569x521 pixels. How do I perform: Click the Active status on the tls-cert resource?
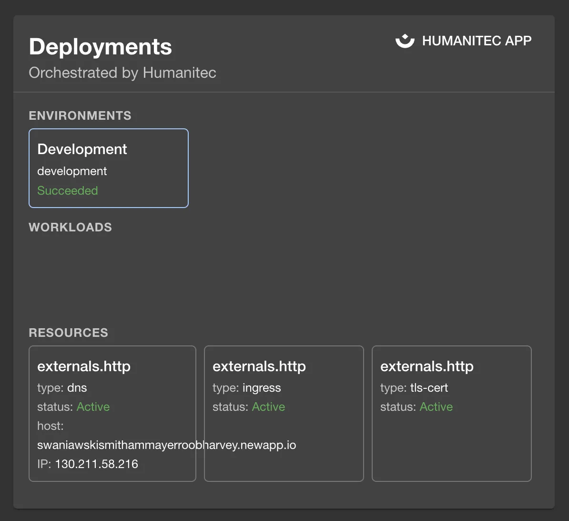coord(436,406)
